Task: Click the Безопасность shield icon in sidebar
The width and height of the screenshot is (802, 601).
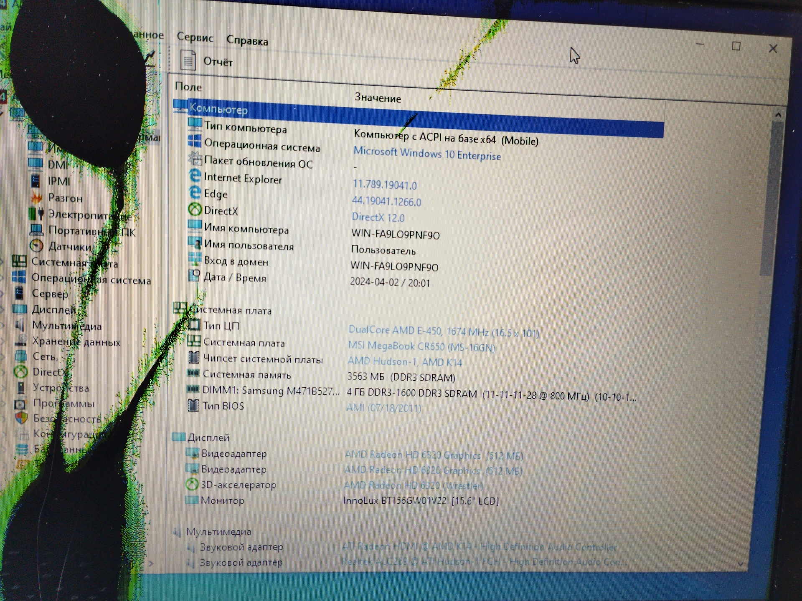Action: click(21, 417)
